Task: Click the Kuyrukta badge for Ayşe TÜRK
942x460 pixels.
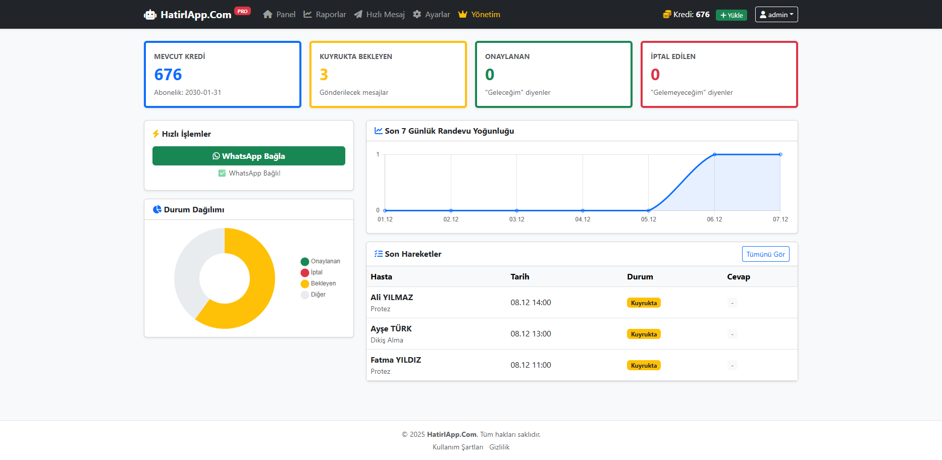Action: [644, 333]
